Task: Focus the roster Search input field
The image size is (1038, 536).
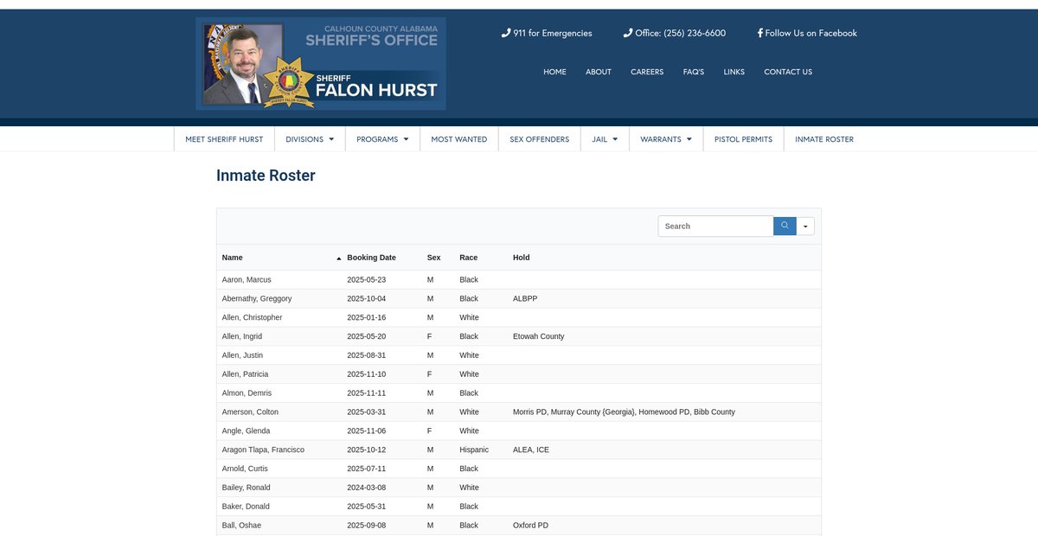Action: point(715,226)
